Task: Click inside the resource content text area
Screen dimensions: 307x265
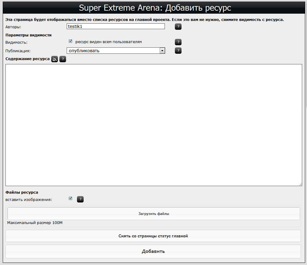Action: (x=154, y=125)
